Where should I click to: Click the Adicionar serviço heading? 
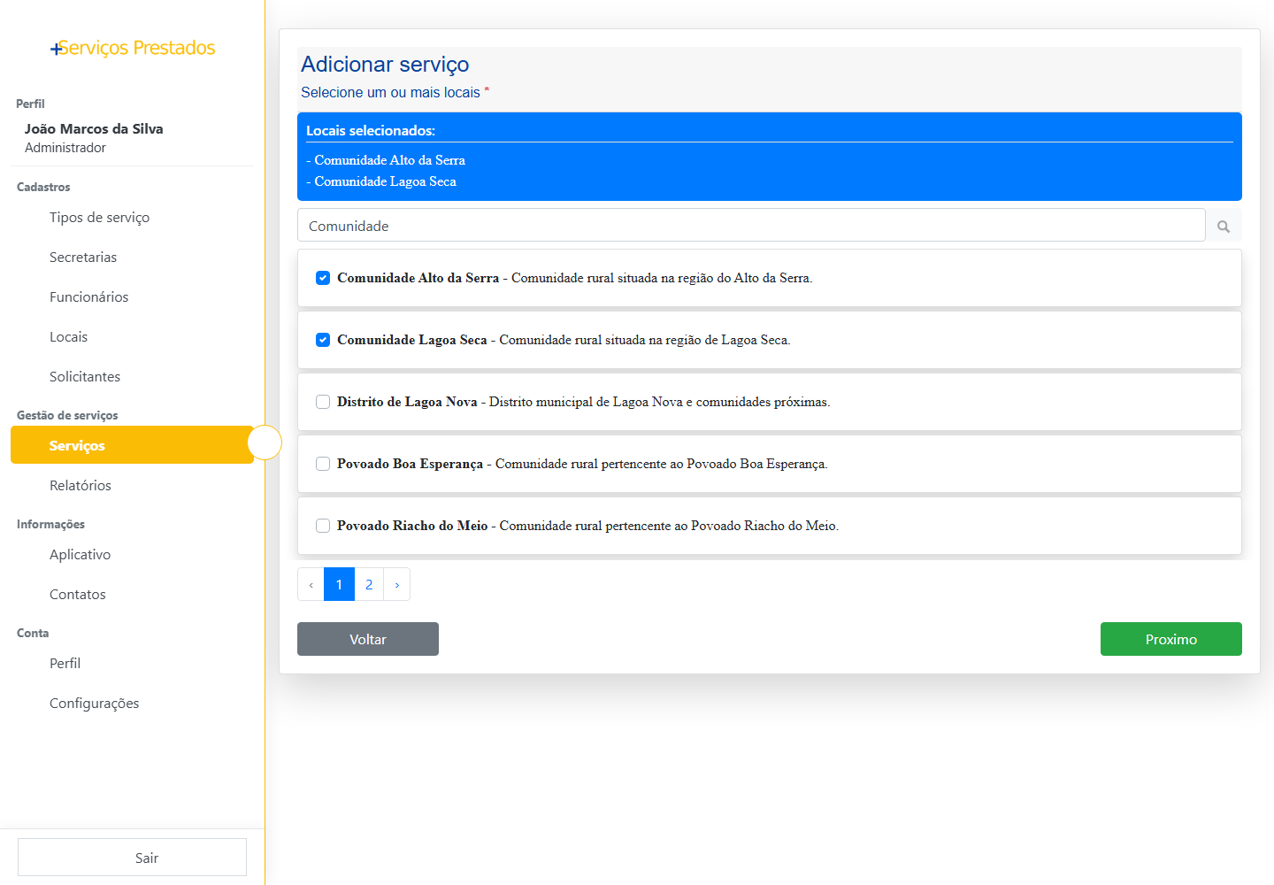coord(385,65)
